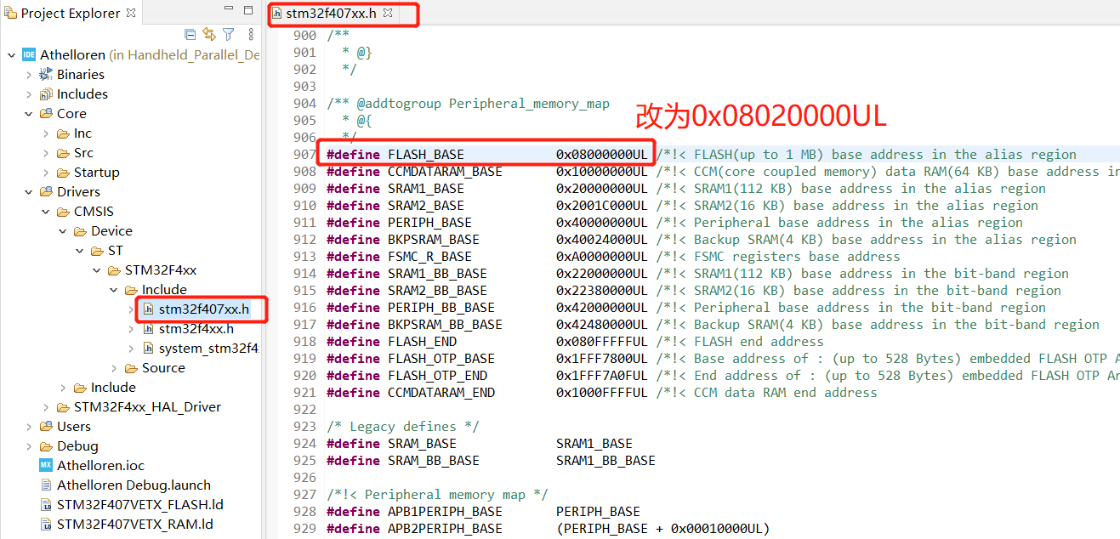Collapse the Drivers folder
1120x539 pixels.
pyautogui.click(x=28, y=191)
